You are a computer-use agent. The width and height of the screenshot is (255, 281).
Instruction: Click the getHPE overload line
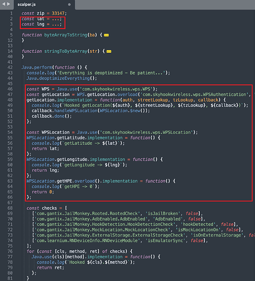[x=101, y=181]
